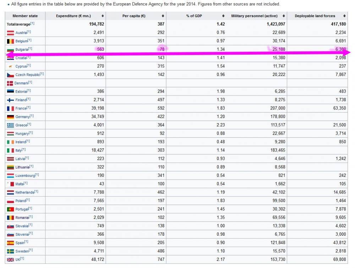Open the Luxembourg country link
355x268 pixels.
tap(25, 176)
